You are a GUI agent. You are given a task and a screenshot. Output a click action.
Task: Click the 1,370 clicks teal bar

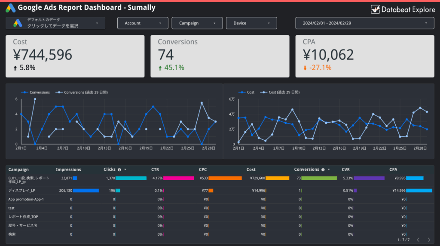pos(131,178)
